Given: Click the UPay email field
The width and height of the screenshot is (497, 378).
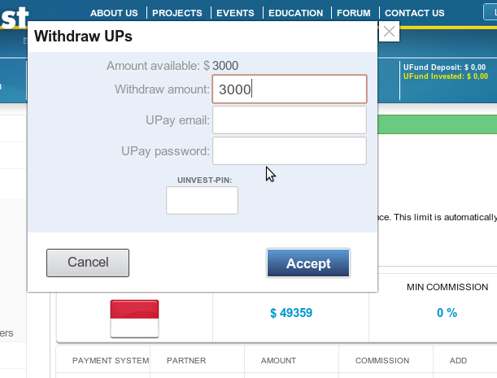Looking at the screenshot, I should 289,120.
